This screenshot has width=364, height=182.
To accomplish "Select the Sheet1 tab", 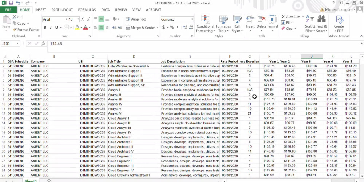I will 31,181.
